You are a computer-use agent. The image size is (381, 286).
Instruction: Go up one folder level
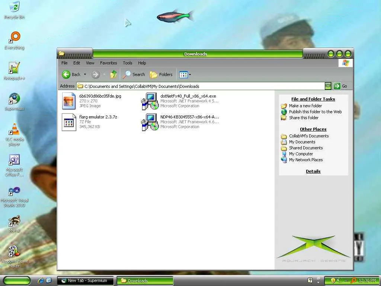click(113, 74)
